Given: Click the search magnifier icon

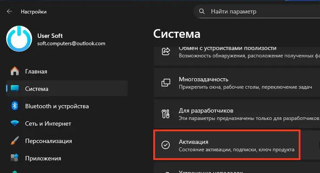Looking at the screenshot, I should [201, 11].
